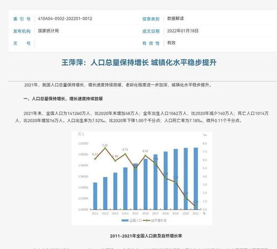The height and width of the screenshot is (249, 277).
Task: Click the 2021 year label on x-axis
Action: coord(195,214)
